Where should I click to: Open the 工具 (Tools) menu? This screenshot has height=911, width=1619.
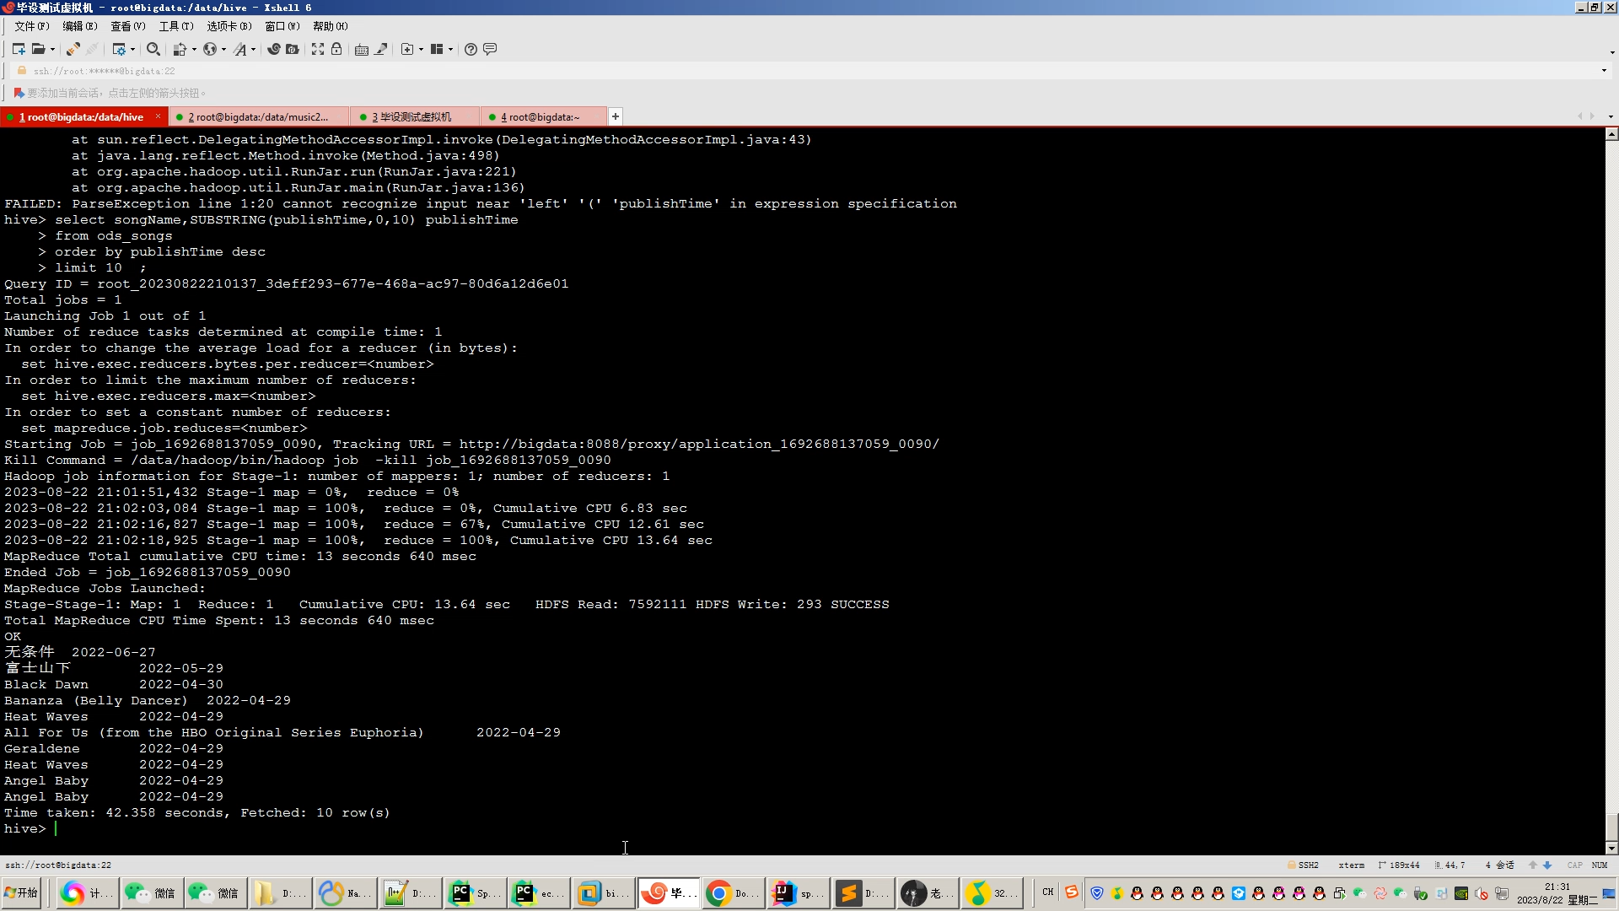click(x=175, y=26)
